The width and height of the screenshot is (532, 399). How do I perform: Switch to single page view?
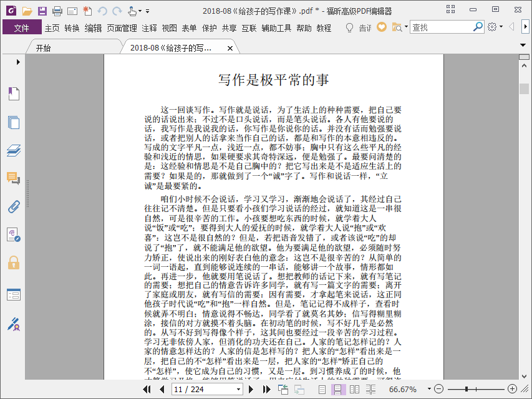pos(322,390)
